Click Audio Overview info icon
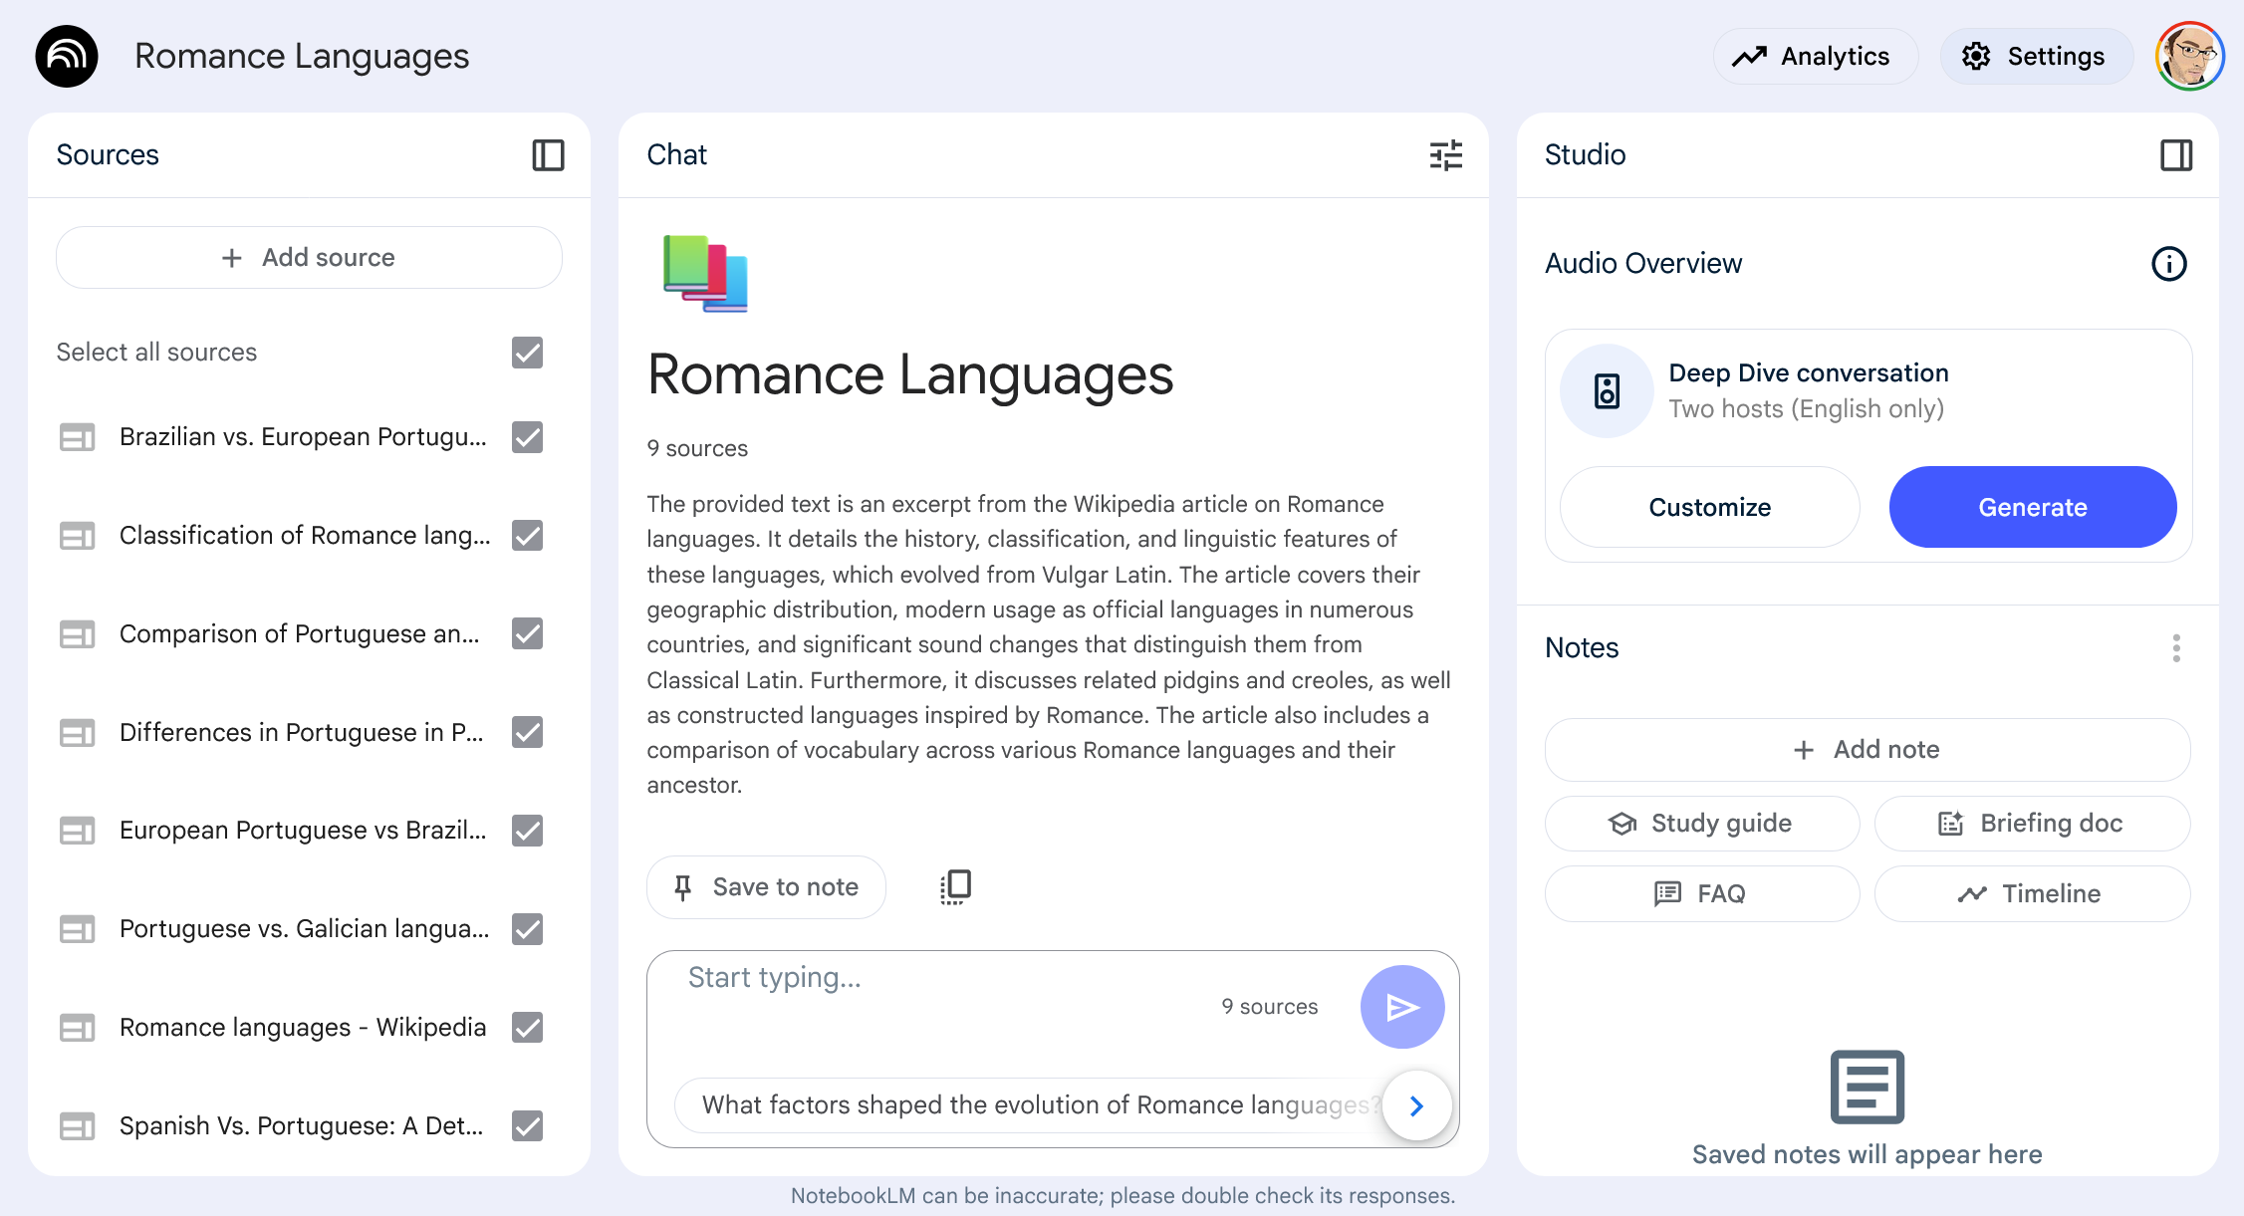 point(2168,264)
